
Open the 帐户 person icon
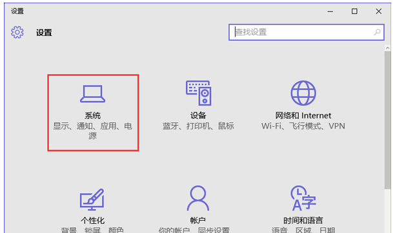(x=198, y=198)
